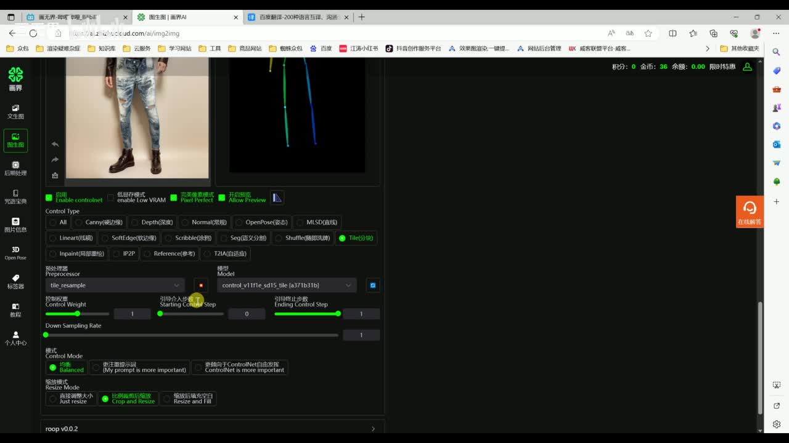Screen dimensions: 789x443
Task: Open the Model control_v11f1e_sd15_tile dropdown
Action: coord(286,285)
